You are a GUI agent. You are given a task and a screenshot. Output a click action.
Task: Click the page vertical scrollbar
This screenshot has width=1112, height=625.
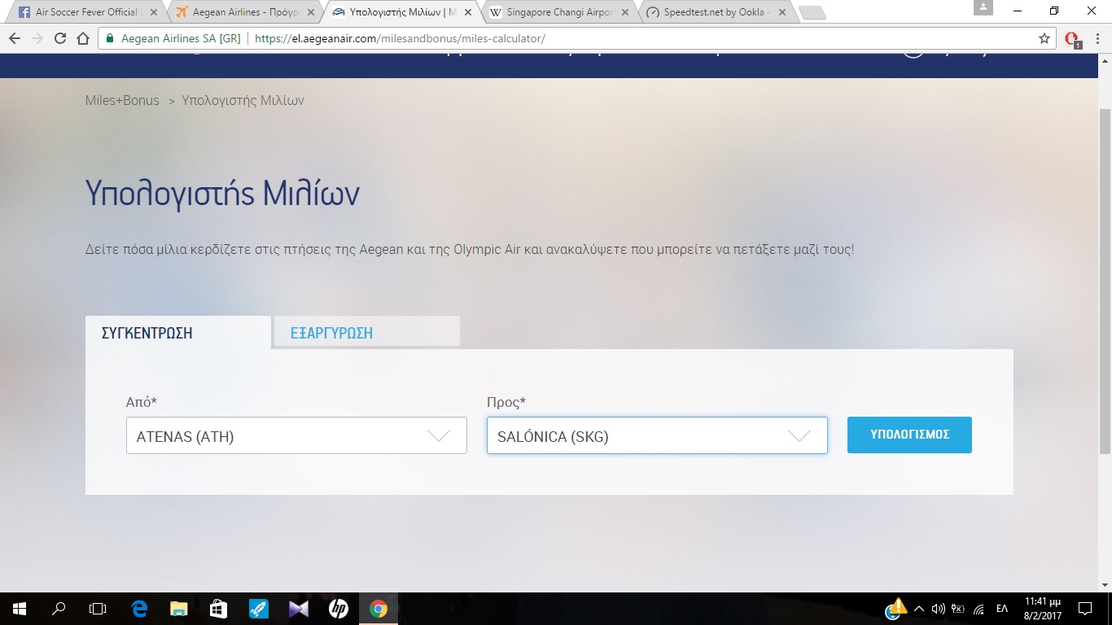1105,281
